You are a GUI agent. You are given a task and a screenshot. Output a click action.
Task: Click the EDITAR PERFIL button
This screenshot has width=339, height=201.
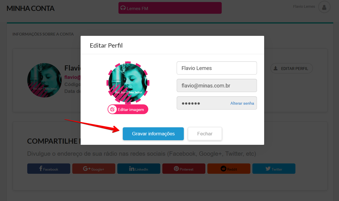[x=291, y=68]
